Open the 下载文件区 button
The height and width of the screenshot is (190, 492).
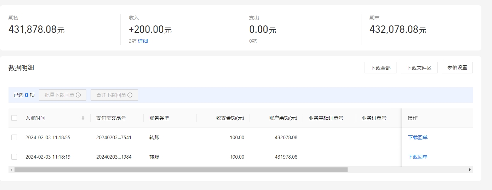coord(419,67)
